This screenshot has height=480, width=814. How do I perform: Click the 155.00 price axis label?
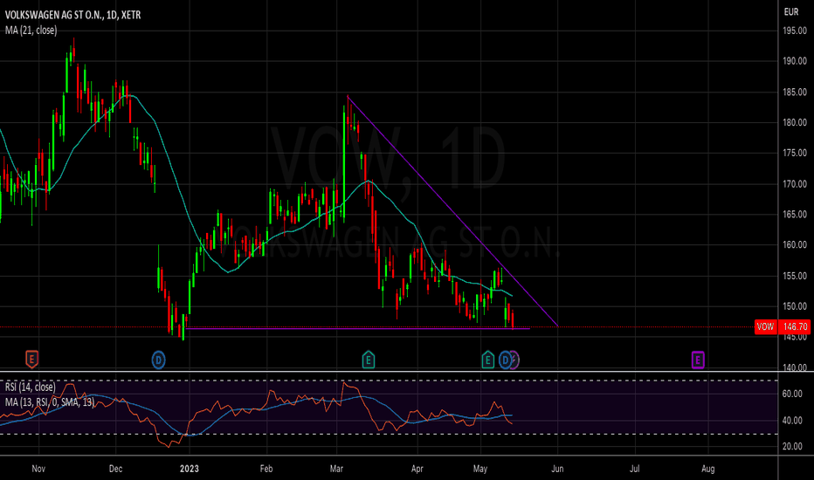tap(795, 276)
